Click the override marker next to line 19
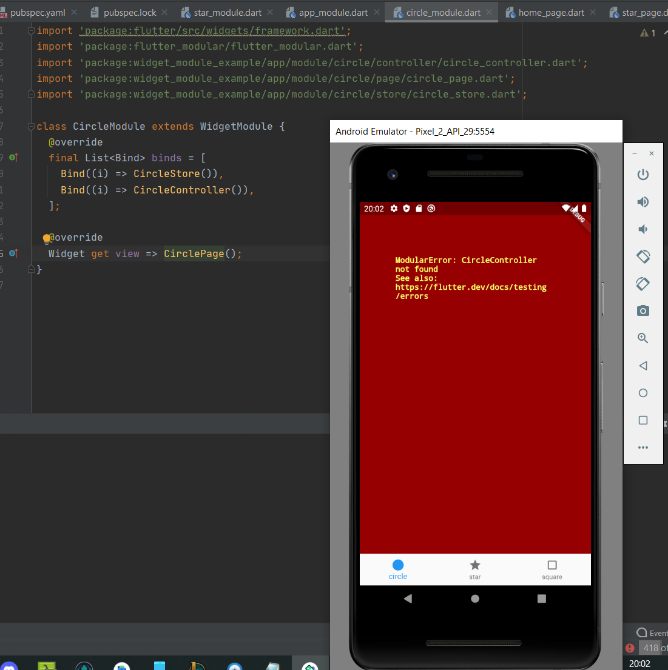668x670 pixels. (12, 157)
